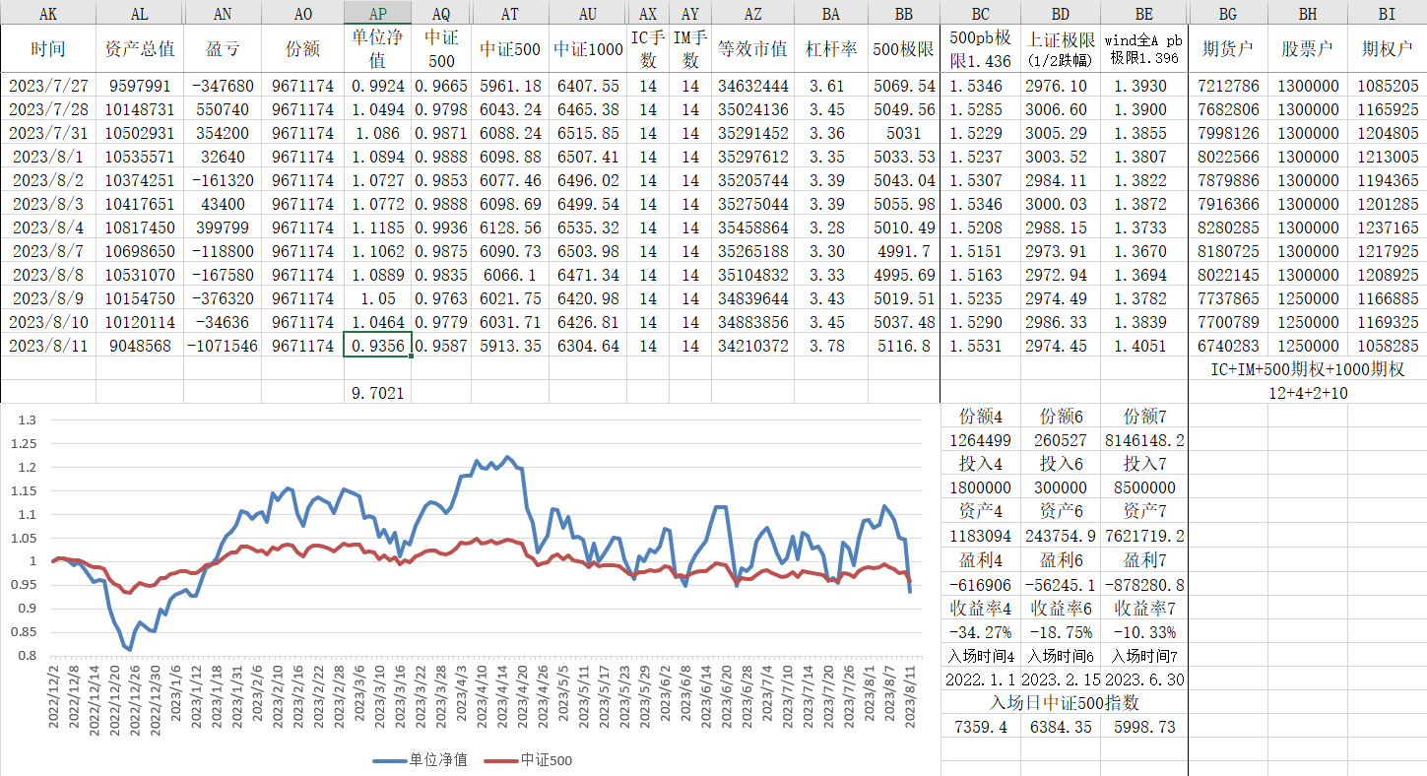Select the 资产总值 header cell

click(x=140, y=49)
